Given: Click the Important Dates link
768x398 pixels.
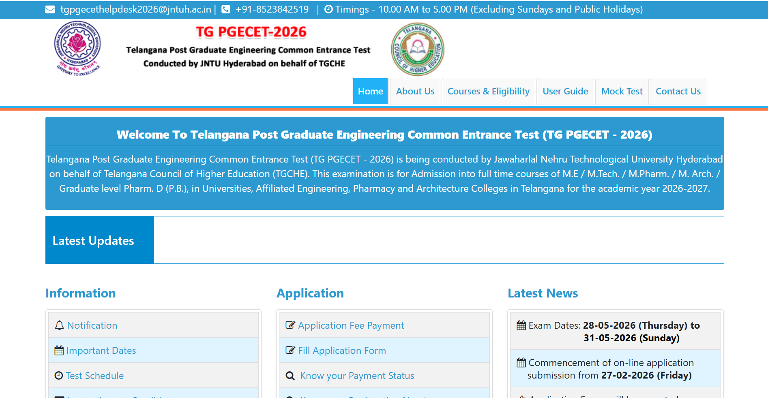Looking at the screenshot, I should (x=101, y=350).
